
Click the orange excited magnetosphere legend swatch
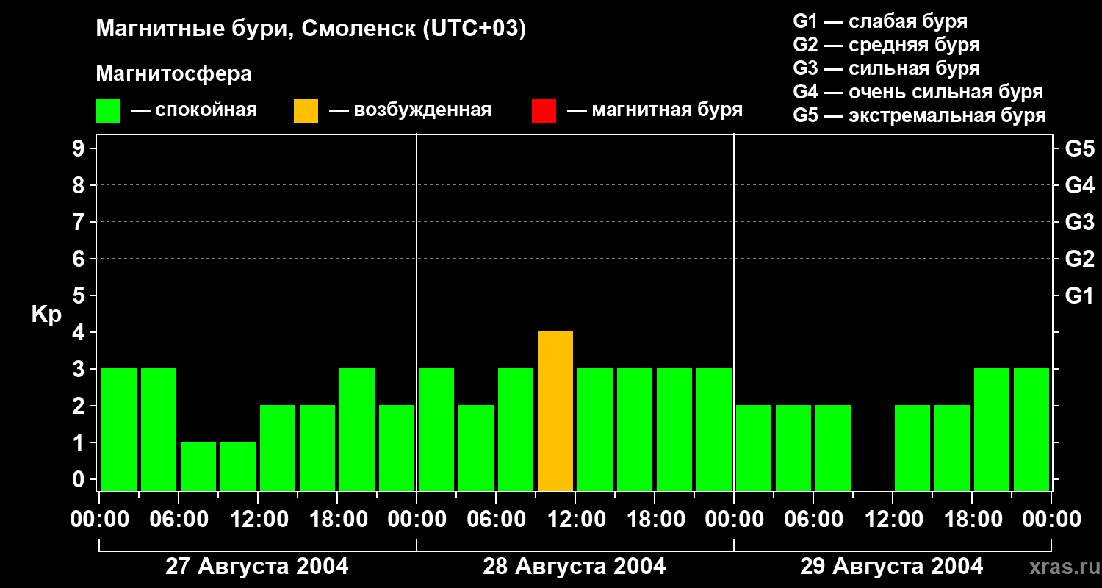(306, 110)
